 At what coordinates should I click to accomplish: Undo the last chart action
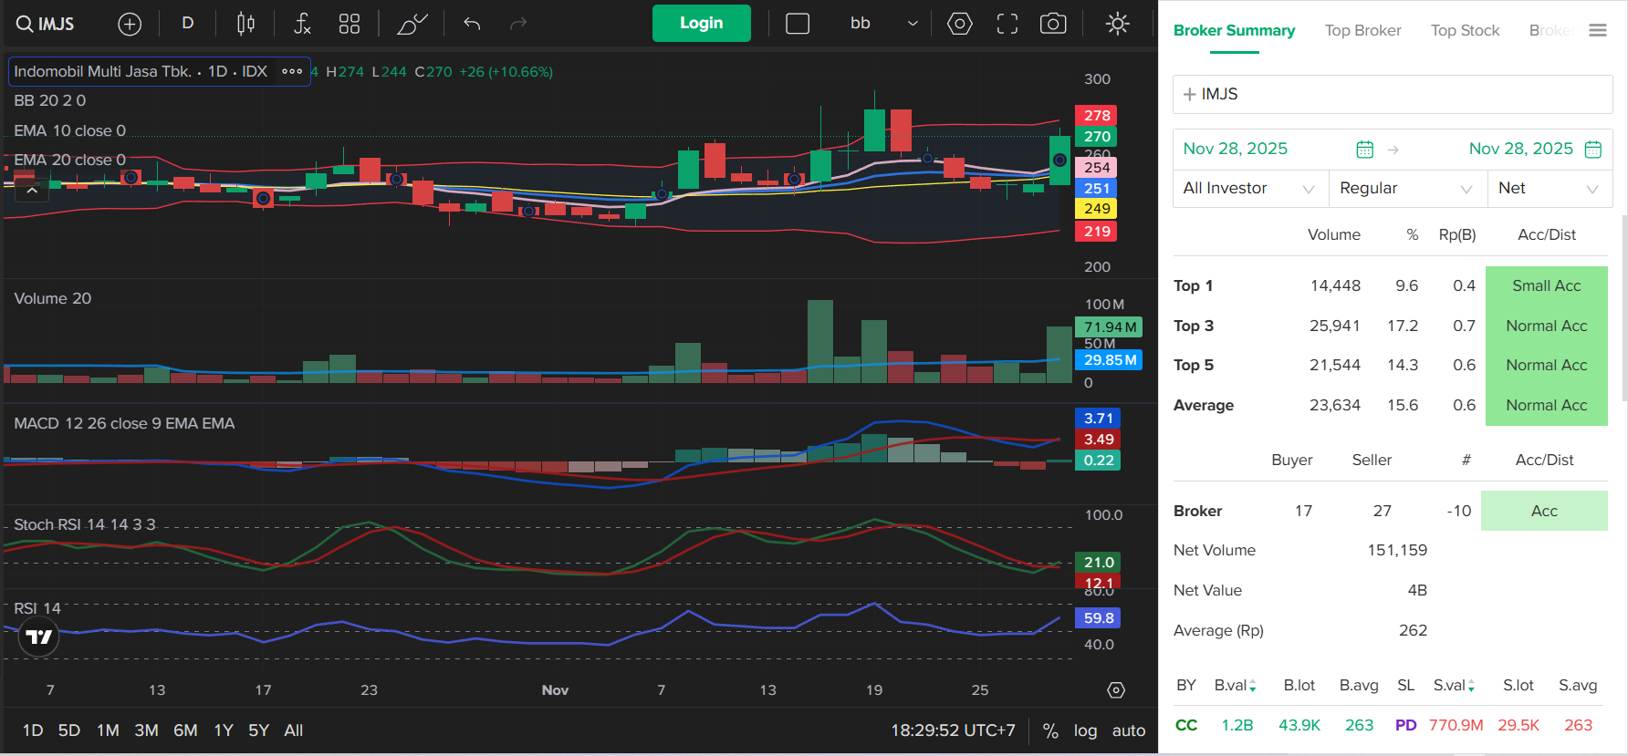[x=472, y=24]
